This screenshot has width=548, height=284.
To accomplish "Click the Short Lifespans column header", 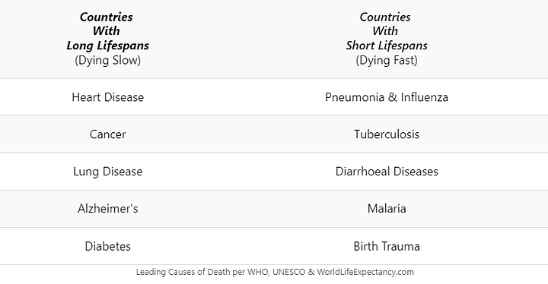I will (x=387, y=39).
